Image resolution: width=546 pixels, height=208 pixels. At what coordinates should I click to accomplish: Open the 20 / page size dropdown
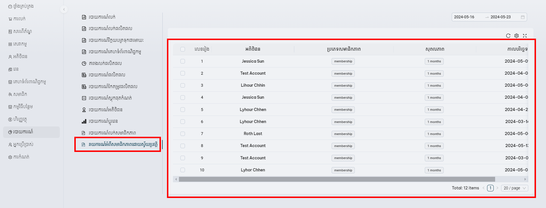click(x=514, y=188)
